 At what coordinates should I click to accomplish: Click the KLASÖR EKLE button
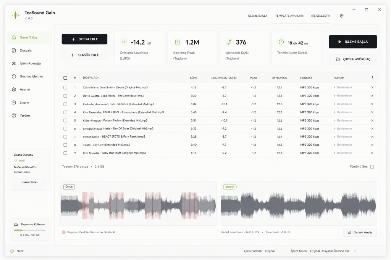tap(84, 55)
